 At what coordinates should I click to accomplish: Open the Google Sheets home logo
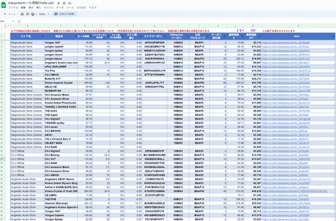point(3,5)
